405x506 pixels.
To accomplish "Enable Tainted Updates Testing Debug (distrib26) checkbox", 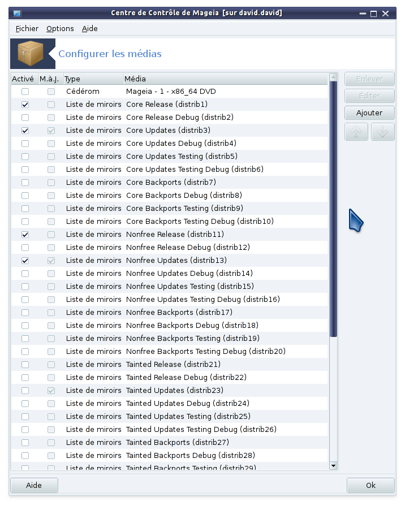I will pos(25,430).
